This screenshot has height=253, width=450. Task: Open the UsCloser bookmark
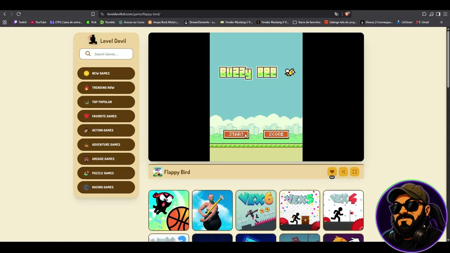tap(405, 22)
